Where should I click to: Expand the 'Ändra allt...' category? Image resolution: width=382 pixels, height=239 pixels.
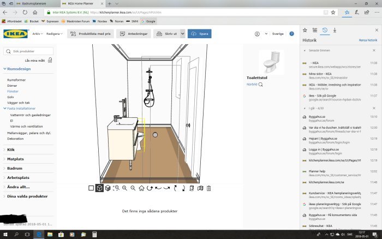click(x=18, y=187)
